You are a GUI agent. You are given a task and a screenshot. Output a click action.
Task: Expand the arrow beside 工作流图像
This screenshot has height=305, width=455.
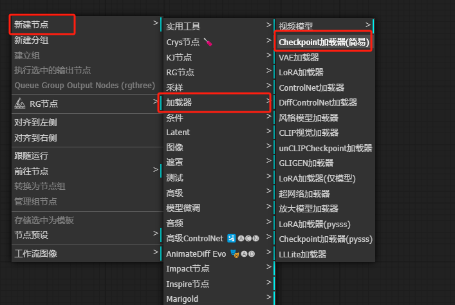(156, 252)
